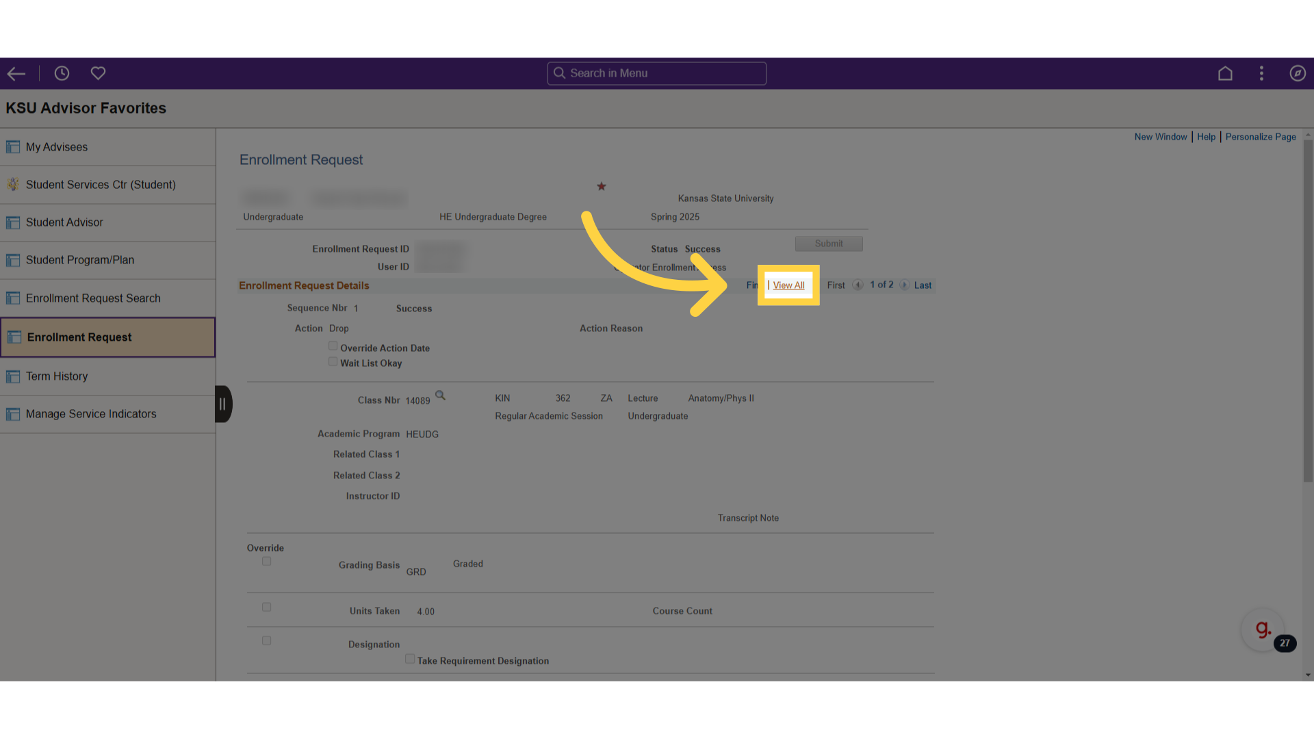Click the vertical page scrollbar
Image resolution: width=1314 pixels, height=739 pixels.
pyautogui.click(x=1308, y=311)
